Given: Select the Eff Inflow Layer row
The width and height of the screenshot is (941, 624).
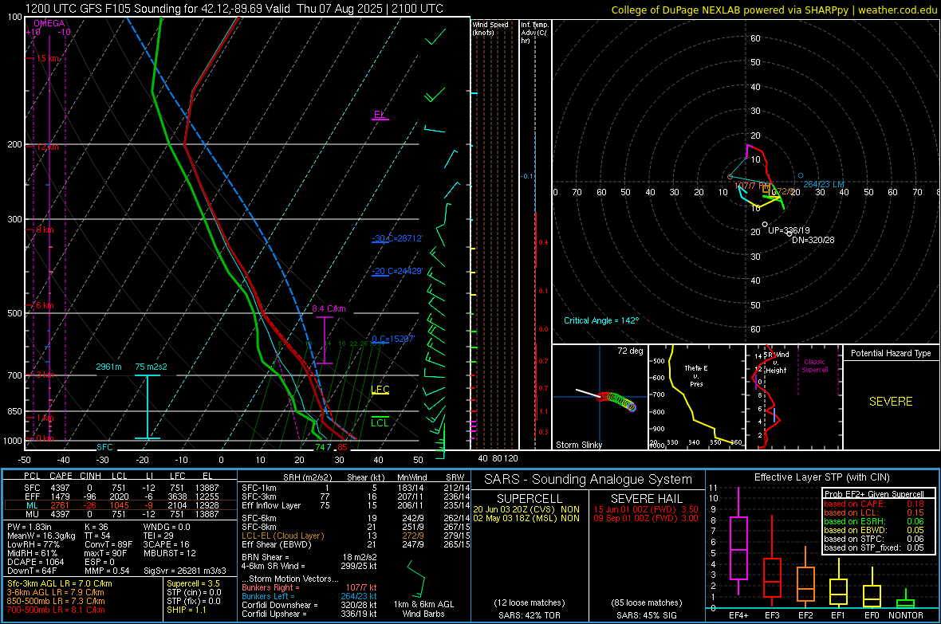Looking at the screenshot, I should (x=356, y=505).
